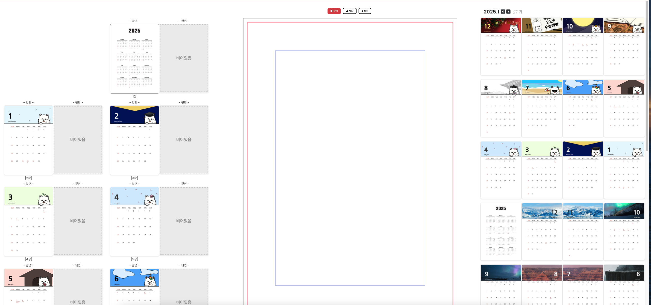Viewport: 651px width, 305px height.
Task: Select the February graduation dog front page
Action: [x=134, y=140]
